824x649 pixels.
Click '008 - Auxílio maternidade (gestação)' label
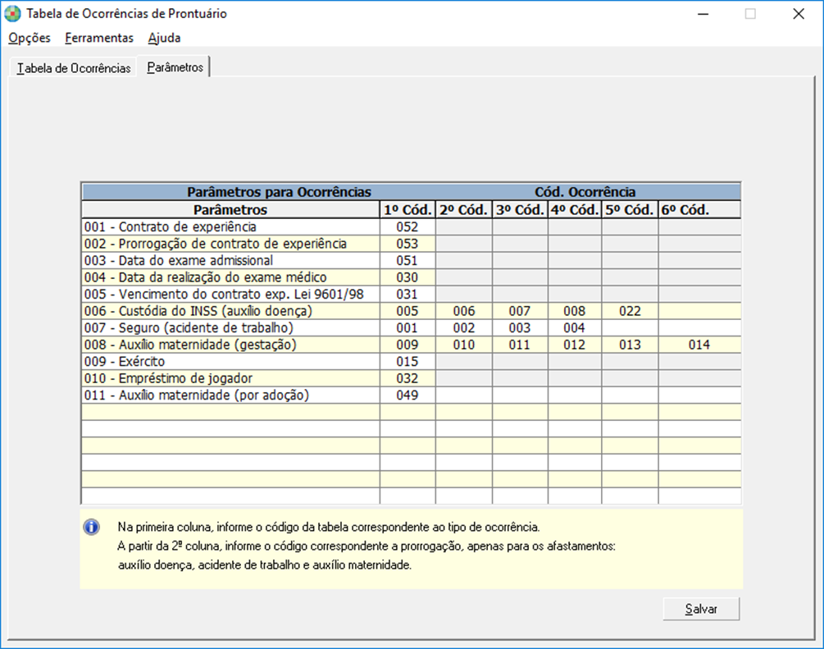point(230,345)
